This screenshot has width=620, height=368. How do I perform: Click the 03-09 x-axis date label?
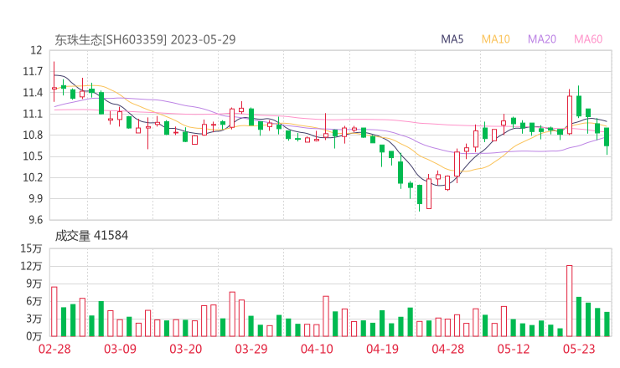click(x=121, y=349)
